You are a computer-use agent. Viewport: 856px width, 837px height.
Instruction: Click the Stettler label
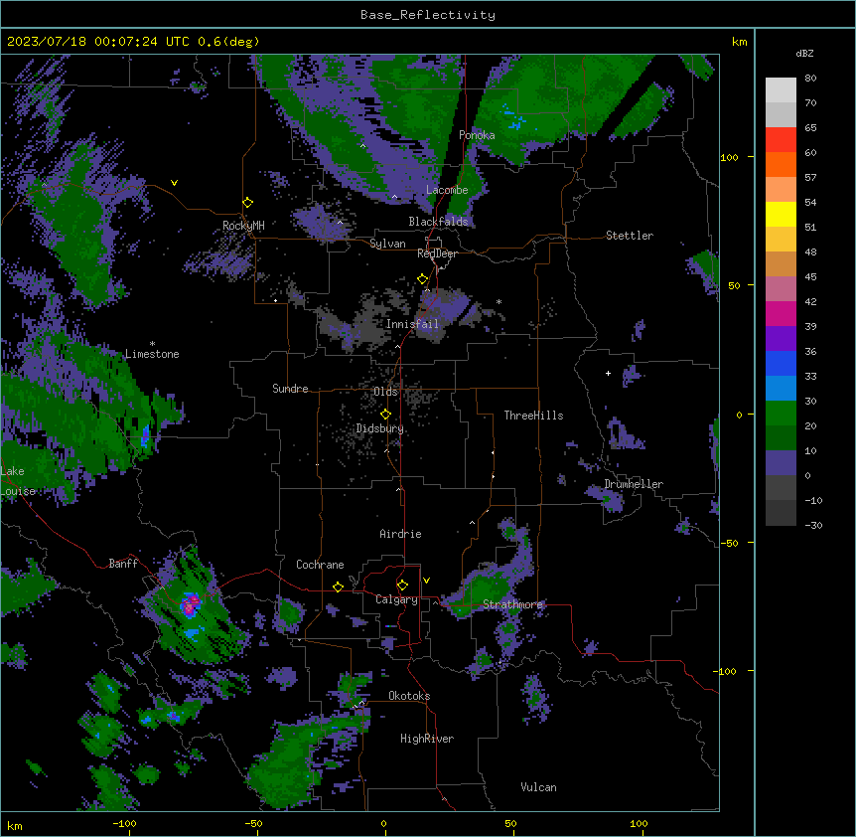point(630,236)
